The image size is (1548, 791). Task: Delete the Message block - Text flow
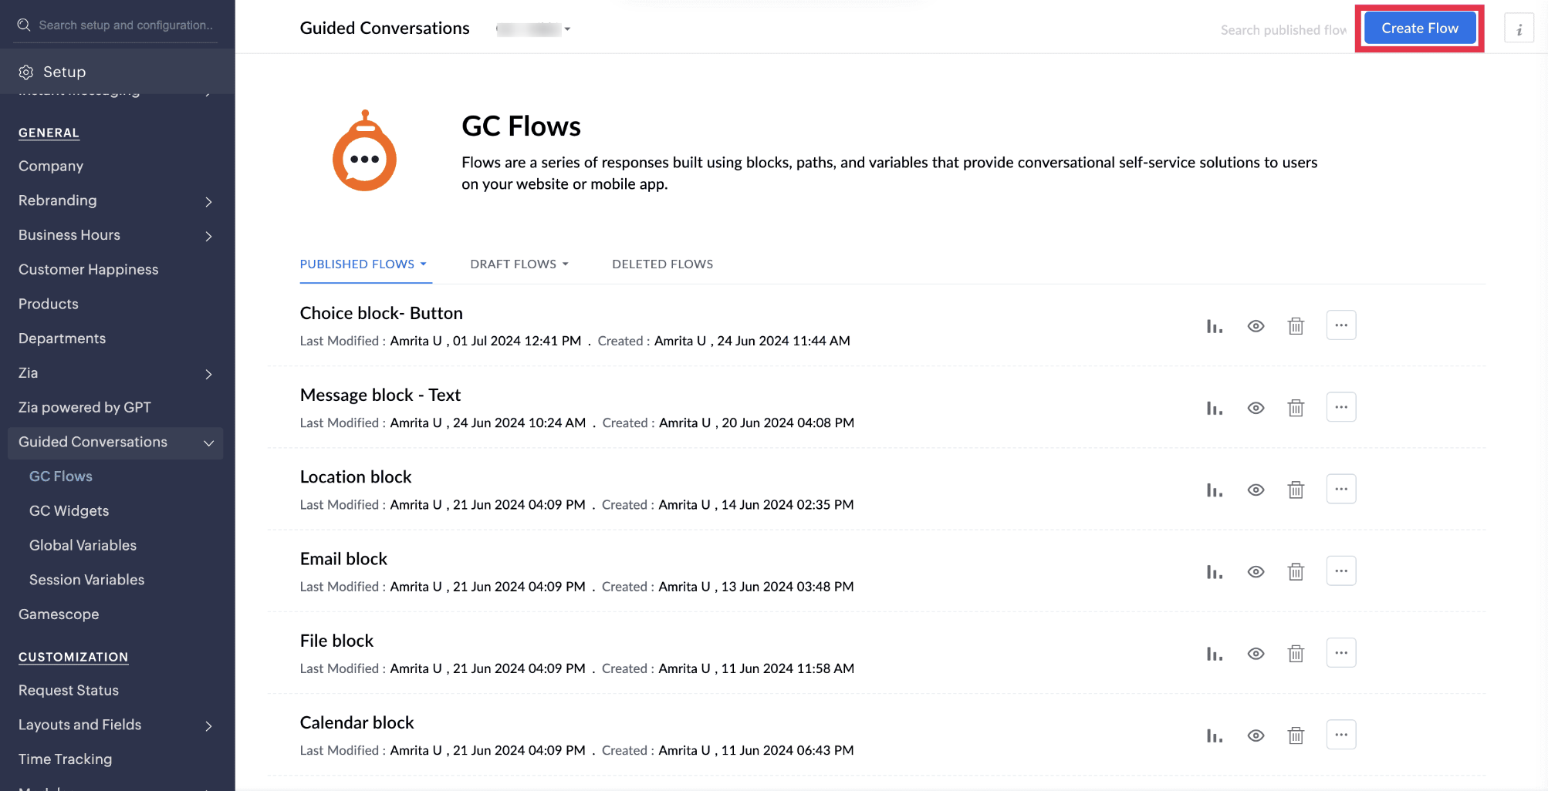point(1296,408)
